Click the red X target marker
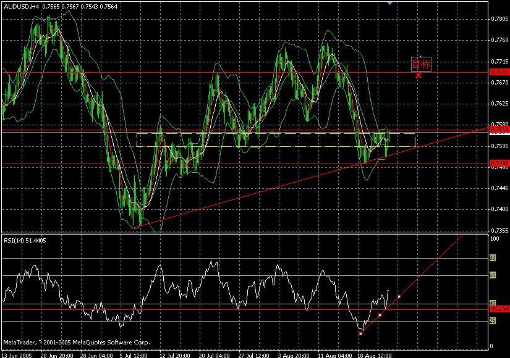Viewport: 510px width, 358px height. pyautogui.click(x=419, y=75)
